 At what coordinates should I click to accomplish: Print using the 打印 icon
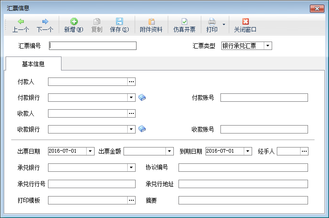(212, 21)
